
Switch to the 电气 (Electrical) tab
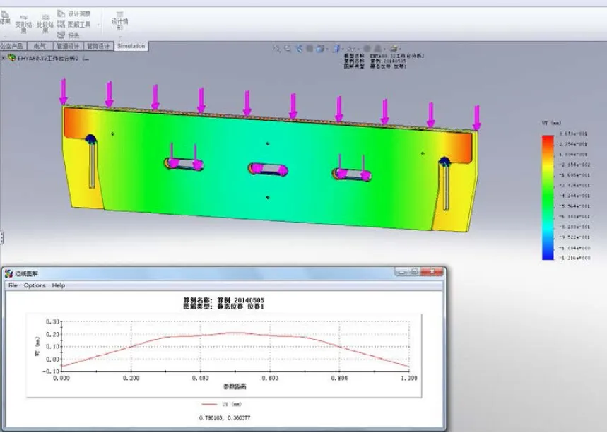point(40,47)
